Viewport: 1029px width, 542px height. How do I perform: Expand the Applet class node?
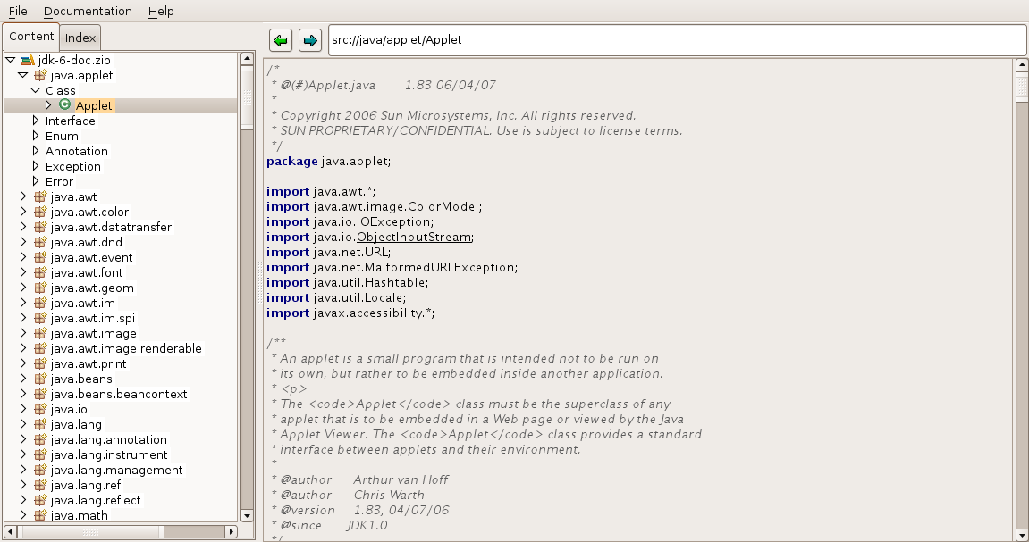pyautogui.click(x=48, y=104)
